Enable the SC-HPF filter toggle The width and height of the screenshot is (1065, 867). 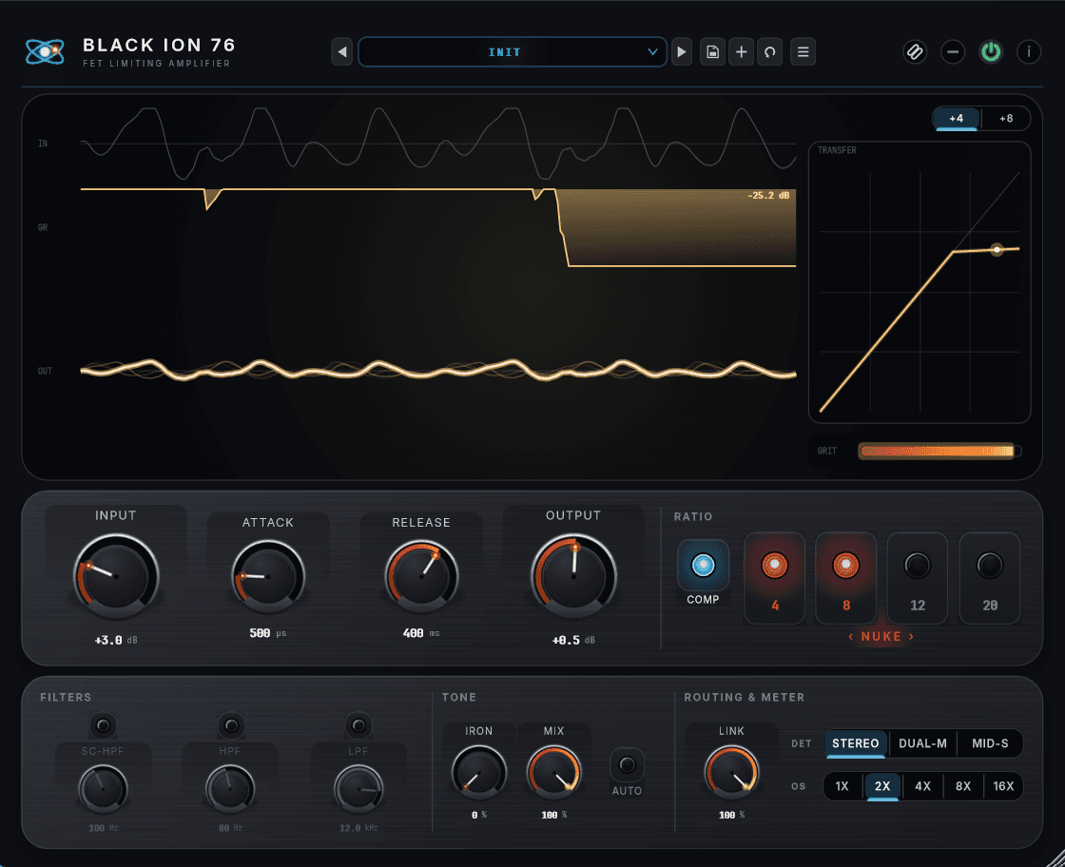[104, 725]
